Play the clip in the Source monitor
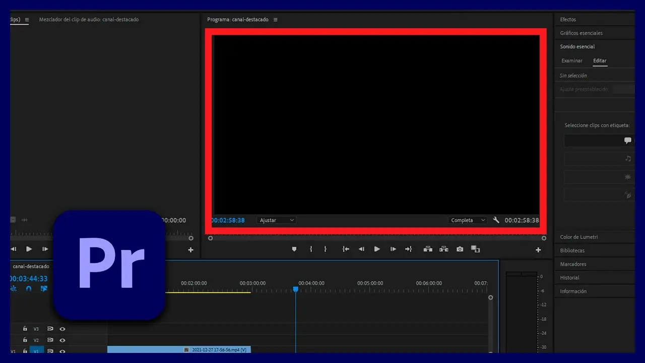This screenshot has height=363, width=645. pos(29,249)
